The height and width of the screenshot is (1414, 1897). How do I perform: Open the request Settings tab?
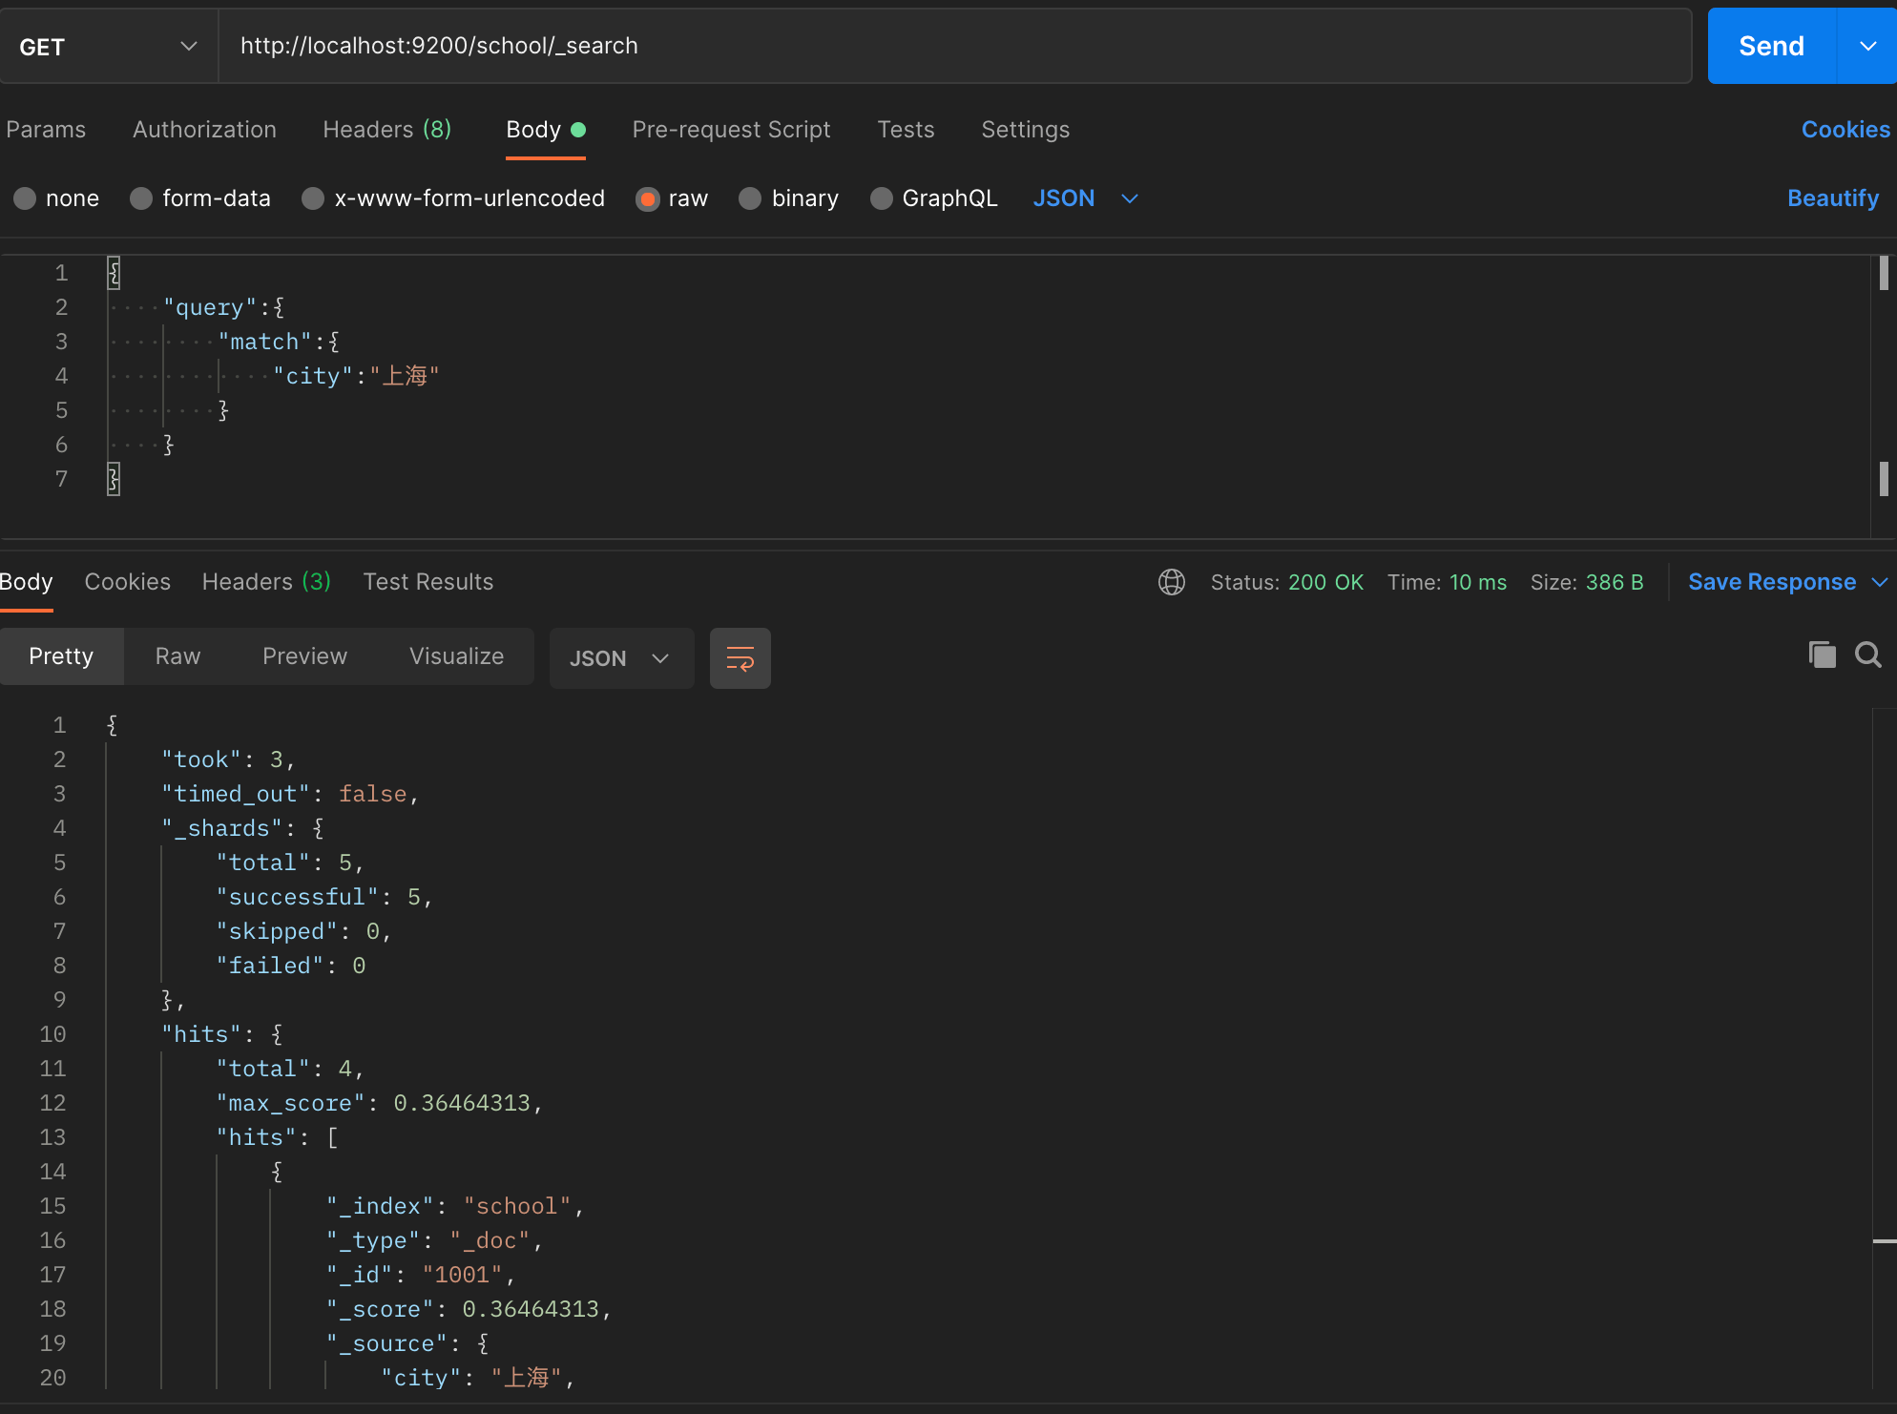[1025, 130]
